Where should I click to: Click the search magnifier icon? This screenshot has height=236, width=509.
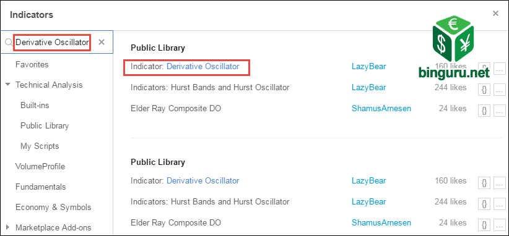[9, 42]
